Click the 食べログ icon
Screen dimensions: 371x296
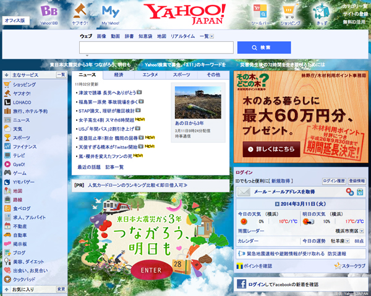[7, 208]
